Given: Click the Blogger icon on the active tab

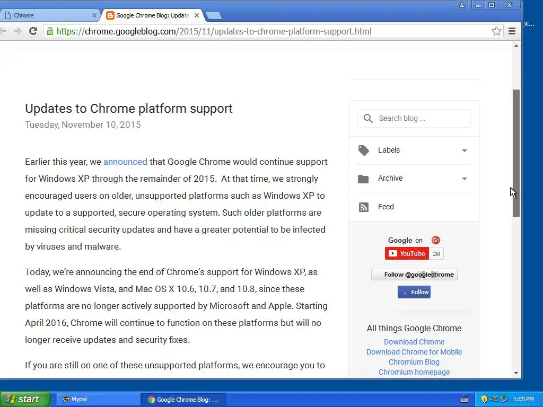Looking at the screenshot, I should tap(110, 15).
